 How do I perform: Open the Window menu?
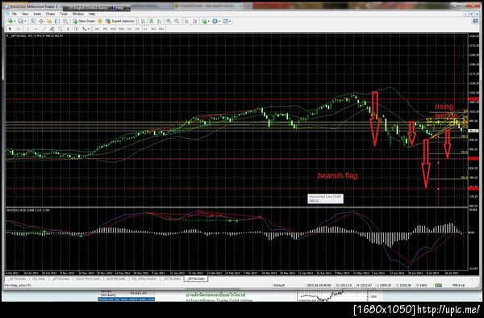point(77,14)
